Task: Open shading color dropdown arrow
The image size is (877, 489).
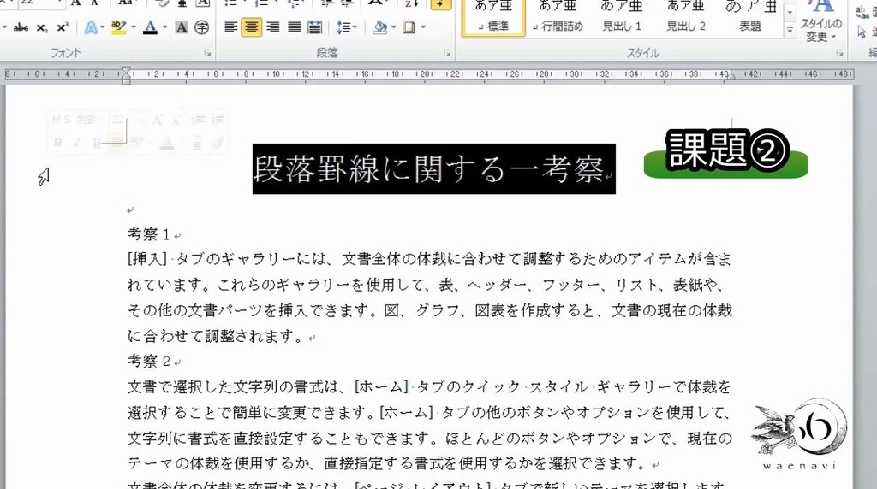Action: coord(394,27)
